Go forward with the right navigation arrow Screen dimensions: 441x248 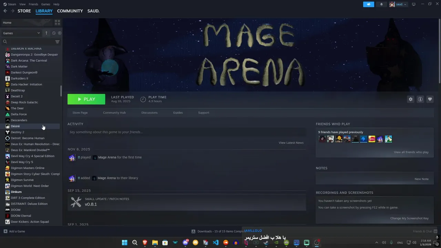click(12, 11)
